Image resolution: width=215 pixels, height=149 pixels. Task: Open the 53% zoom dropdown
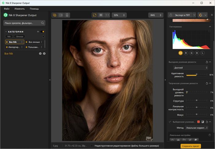pos(119,15)
